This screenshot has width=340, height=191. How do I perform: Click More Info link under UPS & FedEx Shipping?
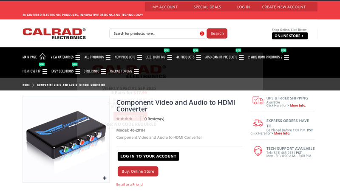298,105
